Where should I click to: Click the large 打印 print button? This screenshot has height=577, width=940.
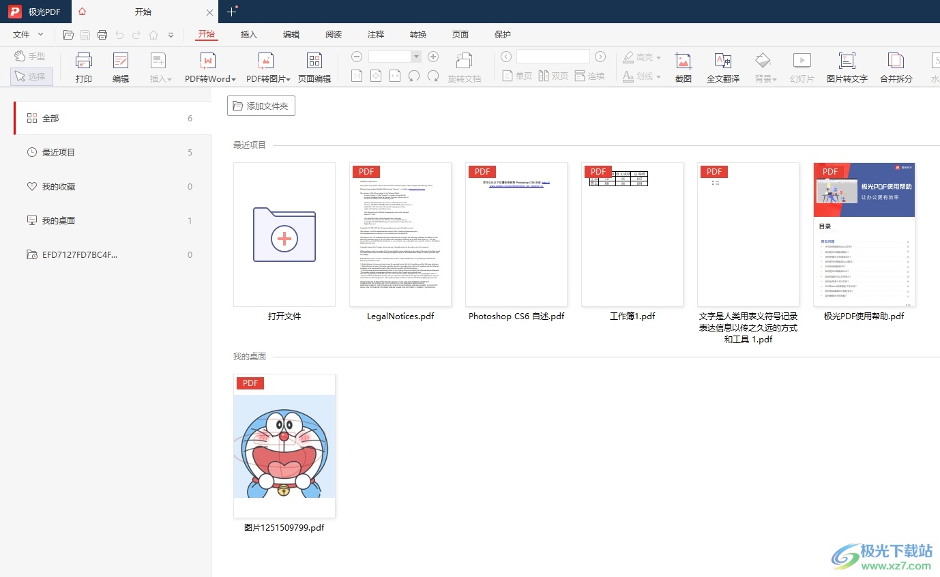[x=84, y=68]
